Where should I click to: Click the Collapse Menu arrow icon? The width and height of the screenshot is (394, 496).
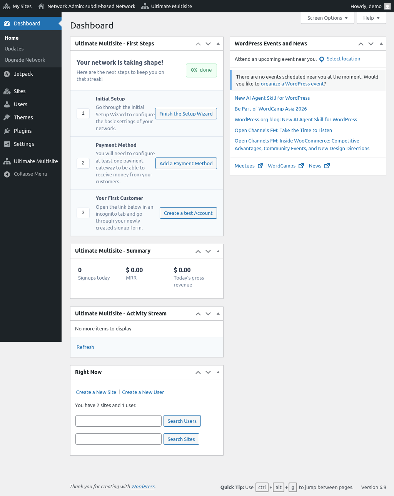click(7, 174)
